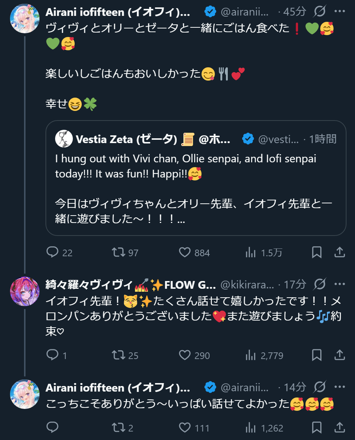Open the quoted Vestia Zeta tweet

pos(196,178)
